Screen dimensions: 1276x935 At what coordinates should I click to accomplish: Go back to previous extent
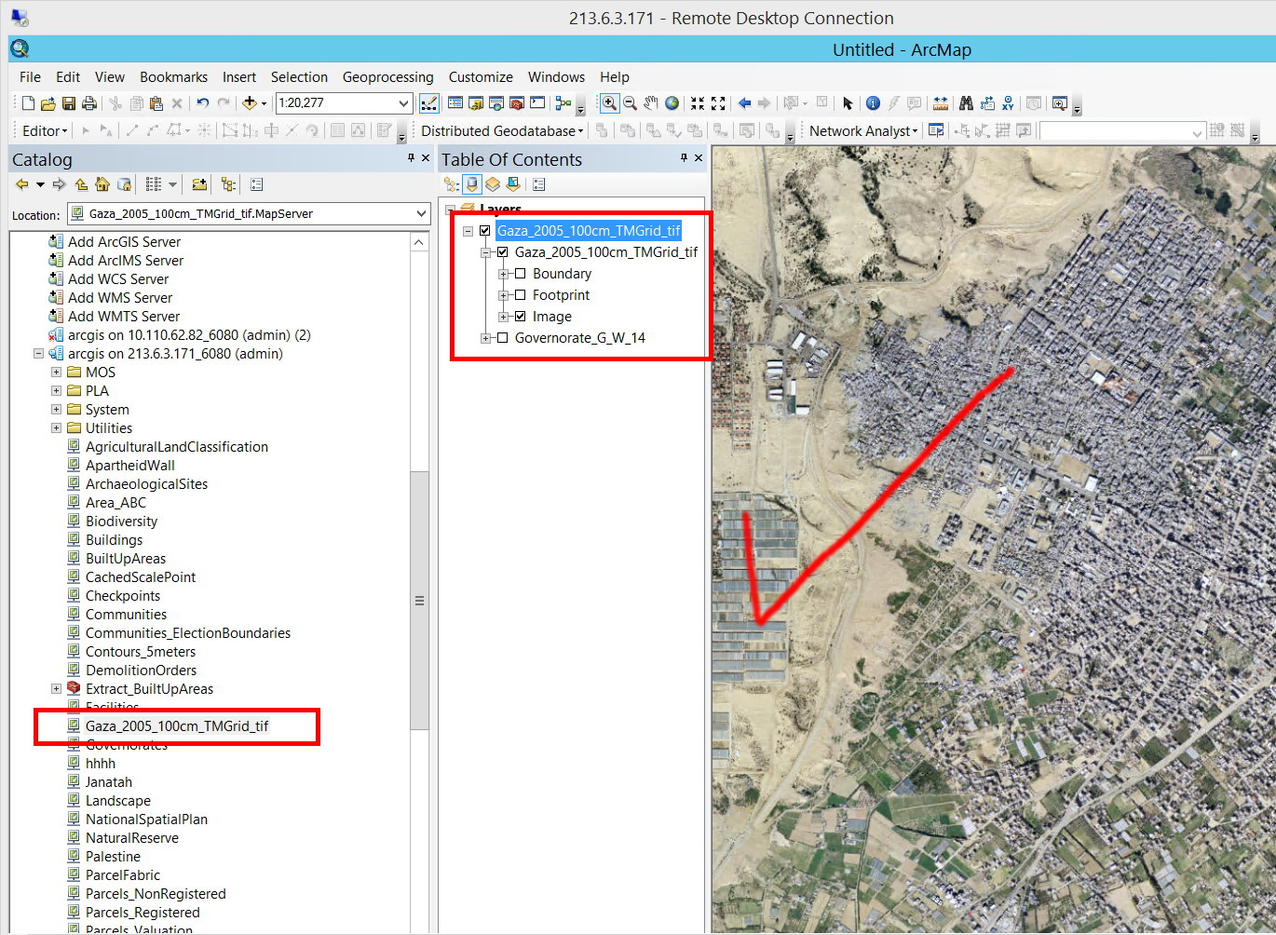(x=744, y=103)
